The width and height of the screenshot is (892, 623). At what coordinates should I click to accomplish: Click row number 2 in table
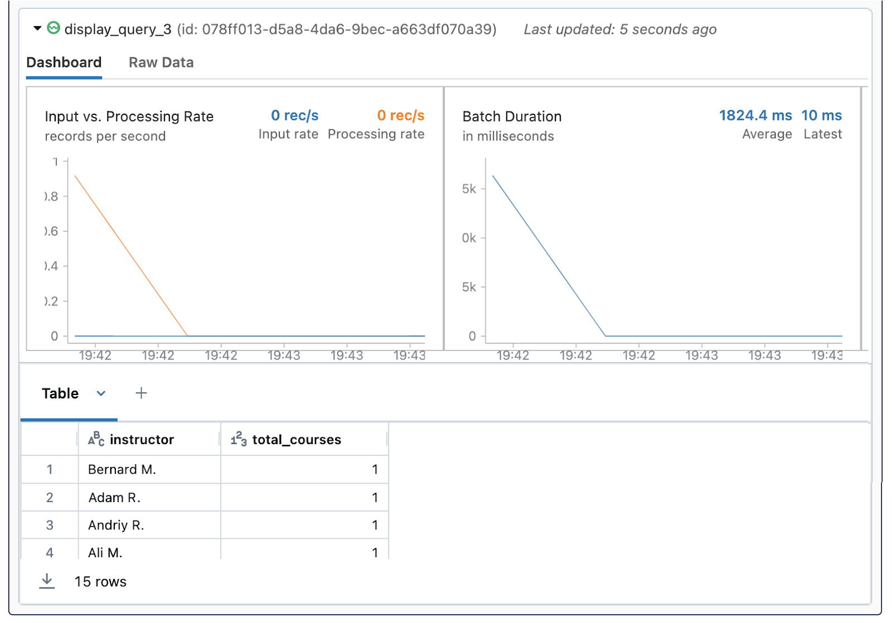50,497
